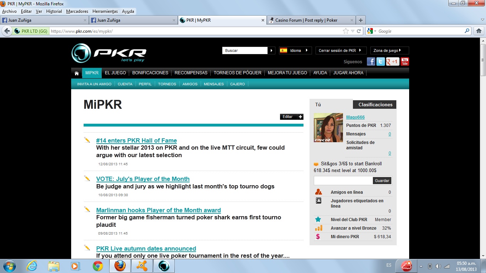Click the bar chart icon beside Avanzar a nivel Bronze
This screenshot has width=486, height=273.
318,228
